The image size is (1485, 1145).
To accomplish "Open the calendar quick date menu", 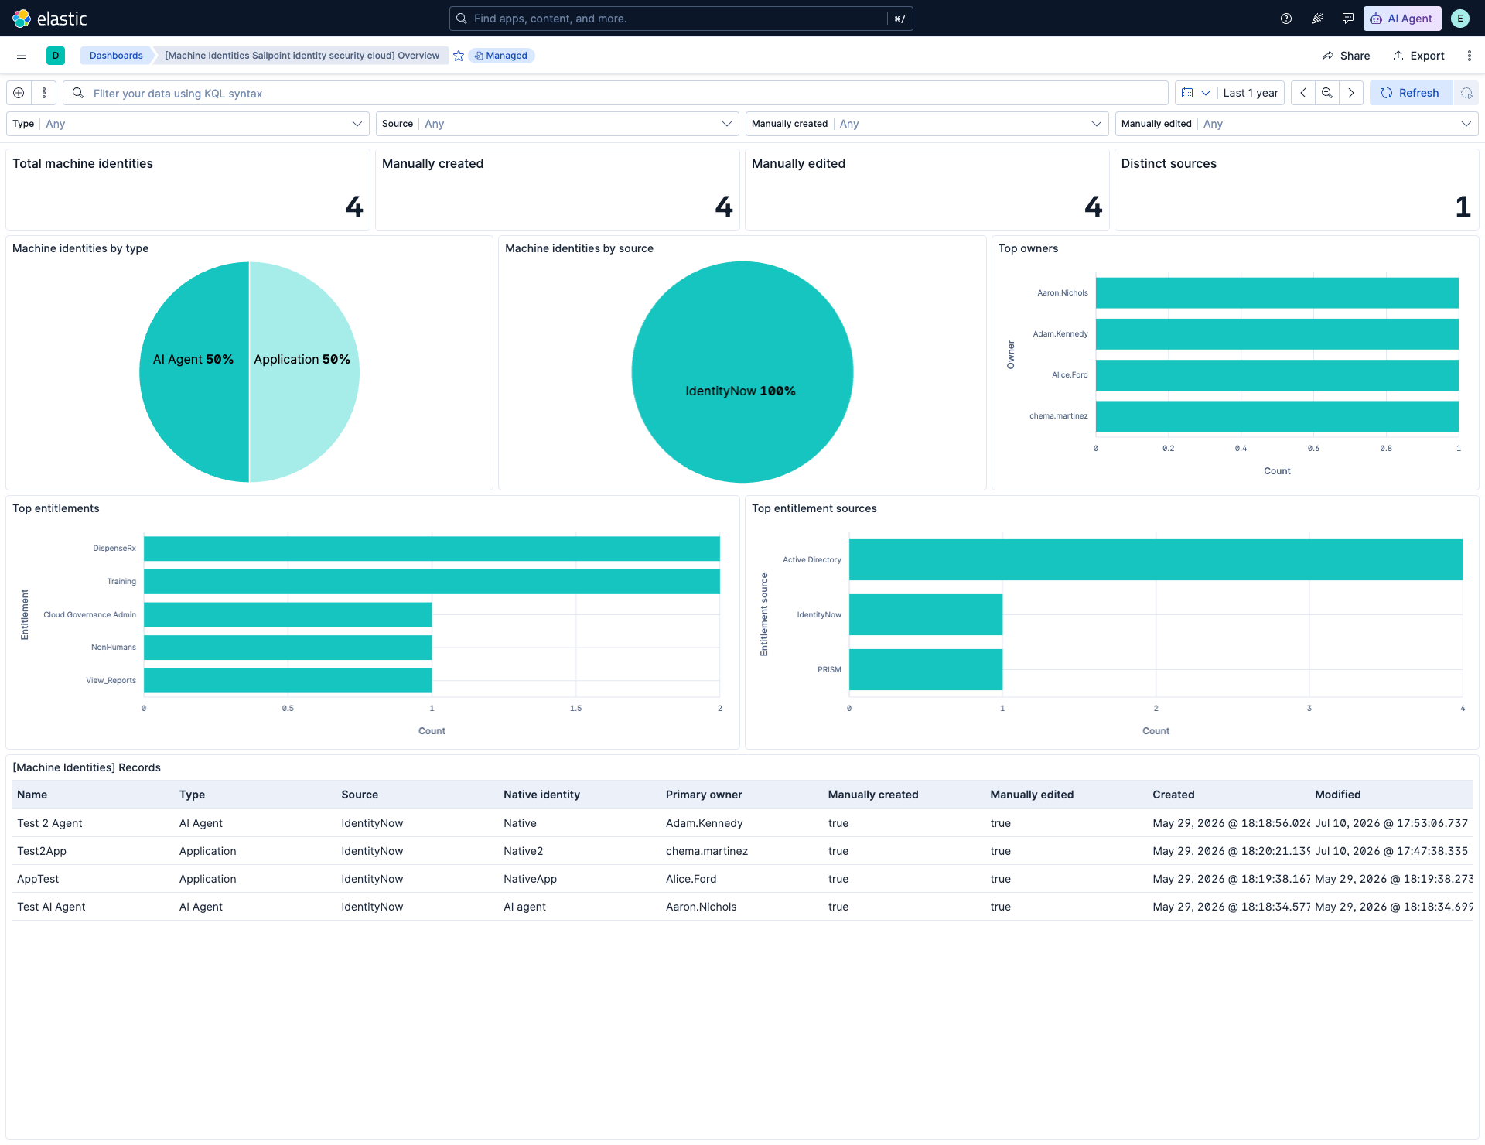I will [x=1196, y=93].
